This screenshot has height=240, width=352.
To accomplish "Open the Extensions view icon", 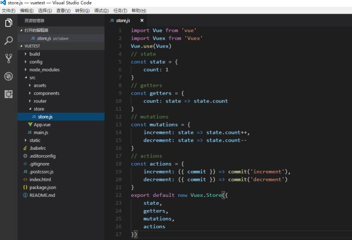I will (8, 94).
